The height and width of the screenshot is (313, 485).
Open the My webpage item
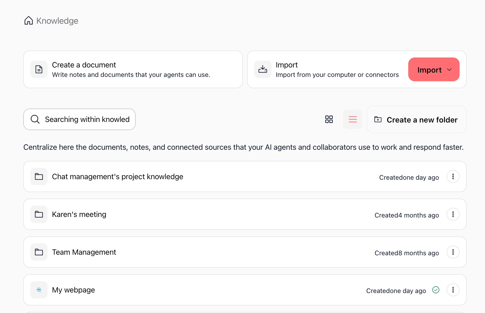(x=245, y=290)
